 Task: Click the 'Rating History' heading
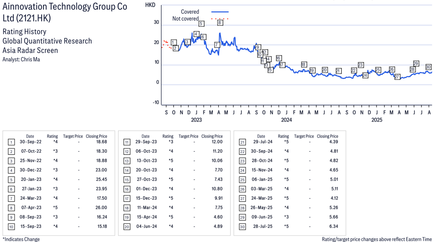click(25, 32)
